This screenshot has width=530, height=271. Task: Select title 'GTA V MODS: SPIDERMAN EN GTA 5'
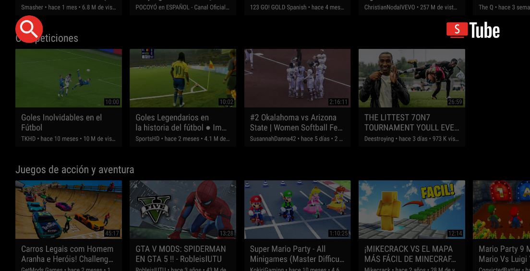(x=181, y=254)
